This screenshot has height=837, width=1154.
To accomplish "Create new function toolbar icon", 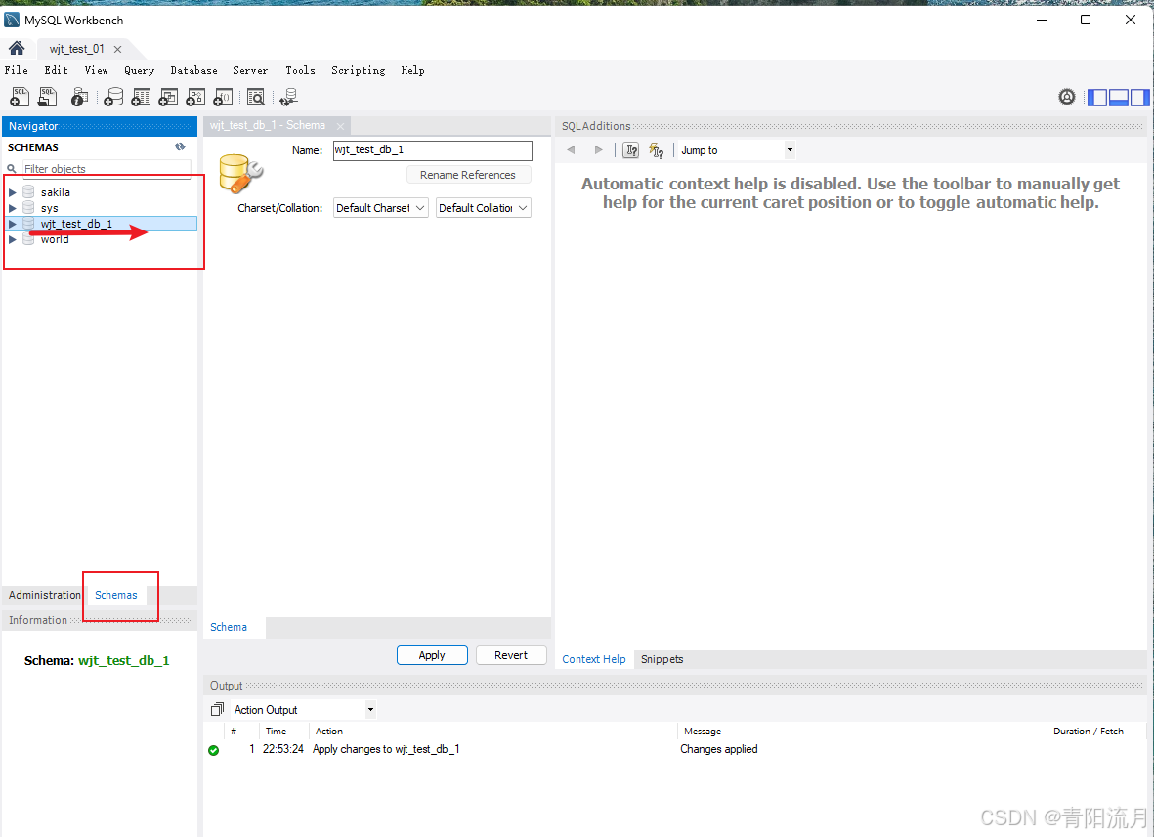I will click(x=223, y=97).
